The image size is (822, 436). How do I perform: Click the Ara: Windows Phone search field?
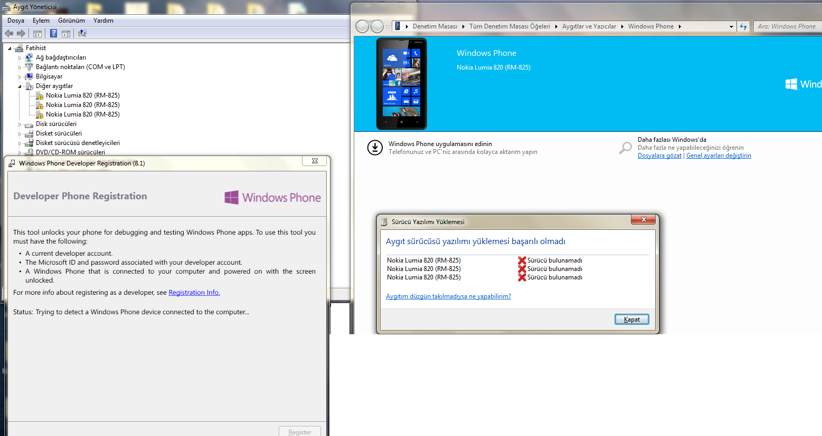787,26
